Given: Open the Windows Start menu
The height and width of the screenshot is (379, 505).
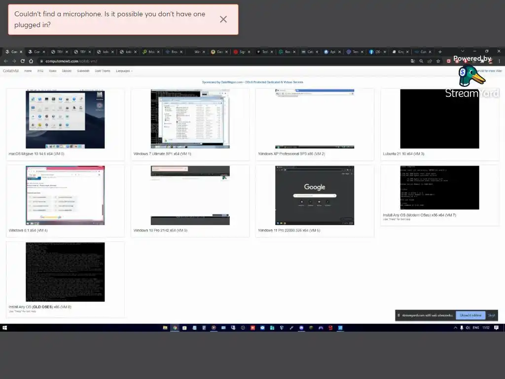Looking at the screenshot, I should coord(4,328).
